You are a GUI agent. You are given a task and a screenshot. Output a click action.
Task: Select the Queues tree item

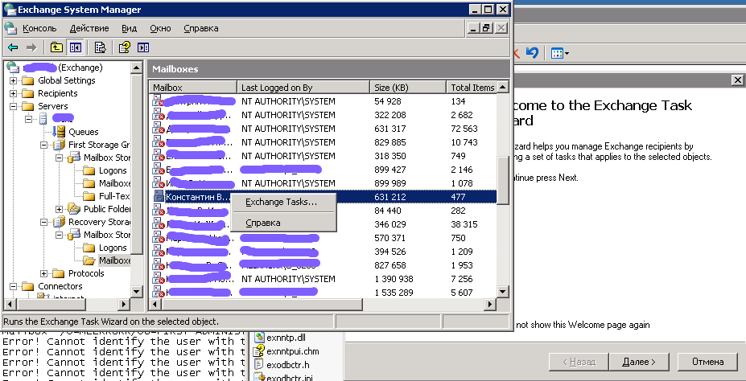click(83, 132)
